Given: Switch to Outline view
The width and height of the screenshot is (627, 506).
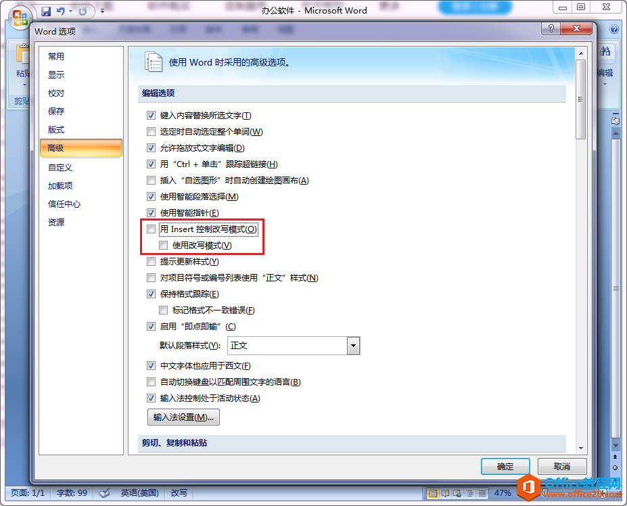Looking at the screenshot, I should (469, 493).
